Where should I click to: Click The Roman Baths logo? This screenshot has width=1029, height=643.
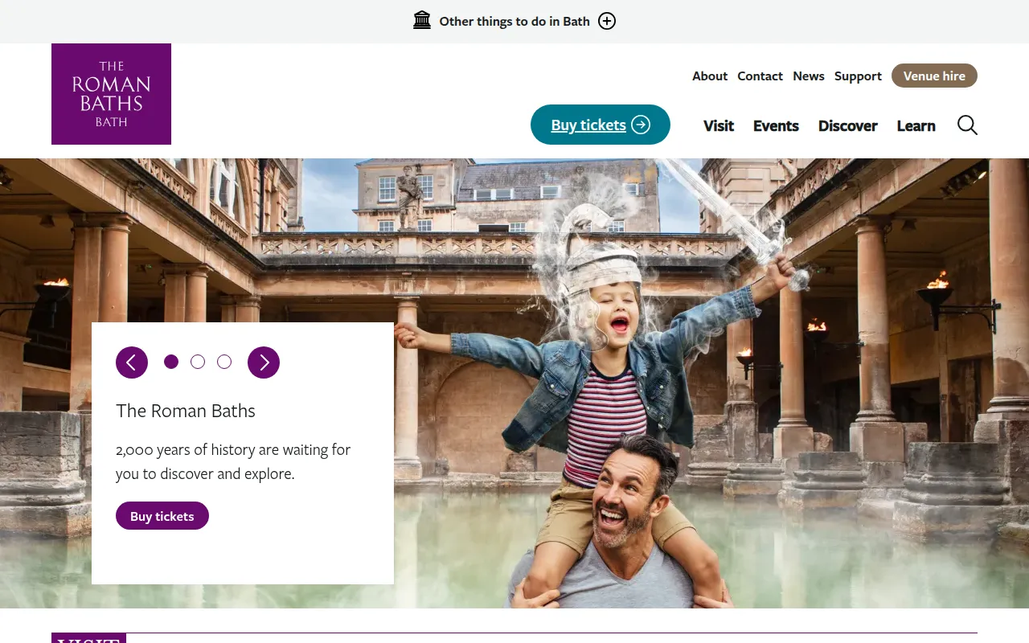(111, 94)
